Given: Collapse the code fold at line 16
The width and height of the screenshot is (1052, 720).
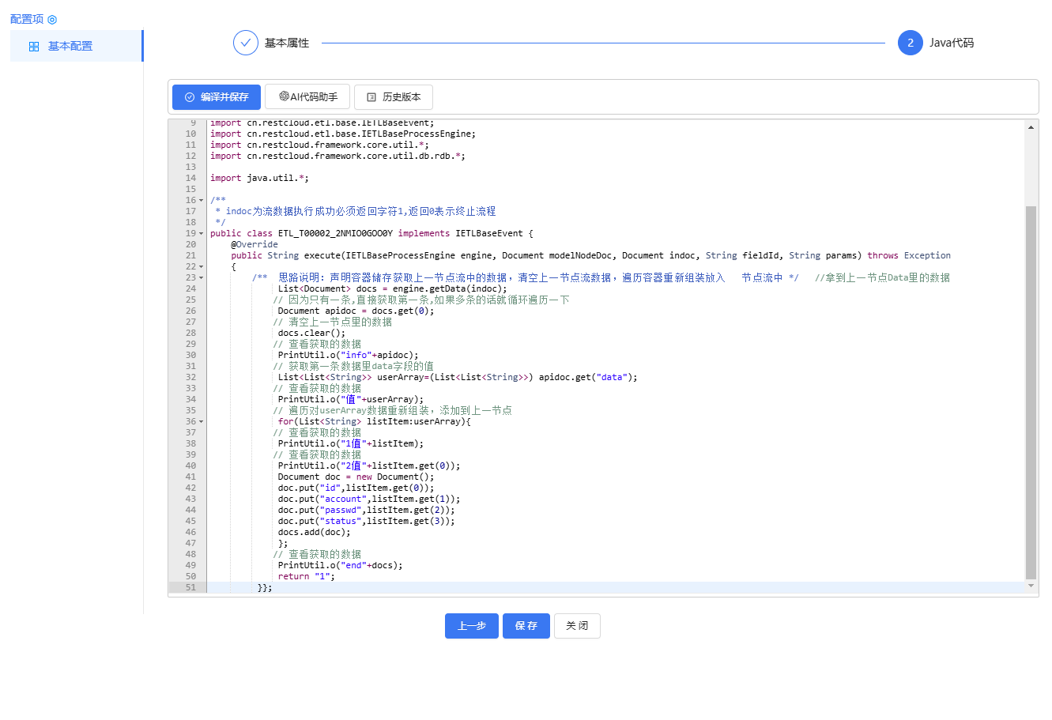Looking at the screenshot, I should click(202, 201).
